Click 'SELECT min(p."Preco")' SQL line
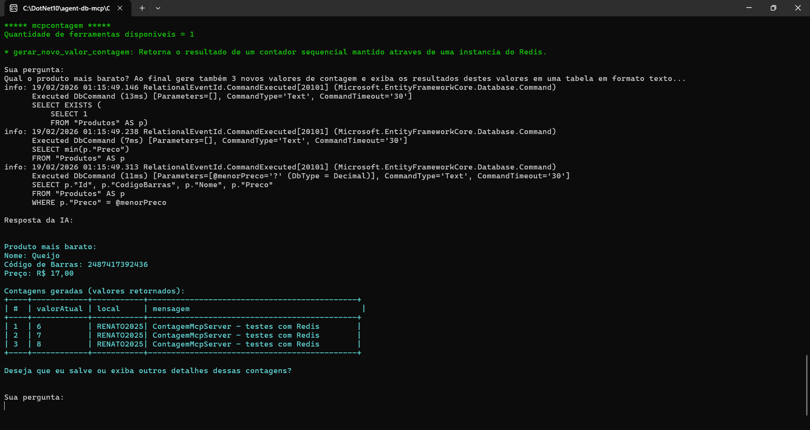810x430 pixels. click(x=81, y=149)
